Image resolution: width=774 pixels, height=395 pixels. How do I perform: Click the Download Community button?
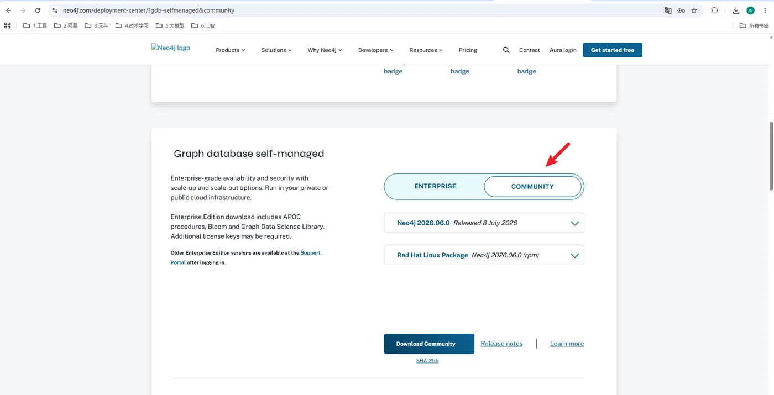429,344
